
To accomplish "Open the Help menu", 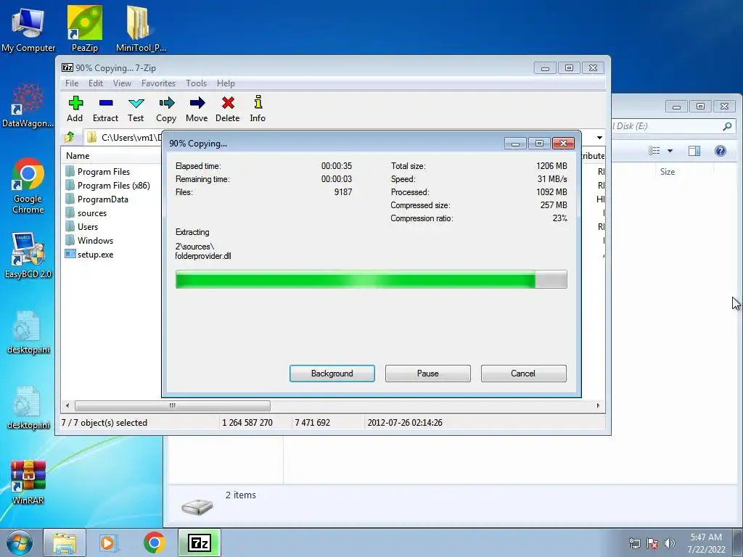I will click(x=226, y=83).
